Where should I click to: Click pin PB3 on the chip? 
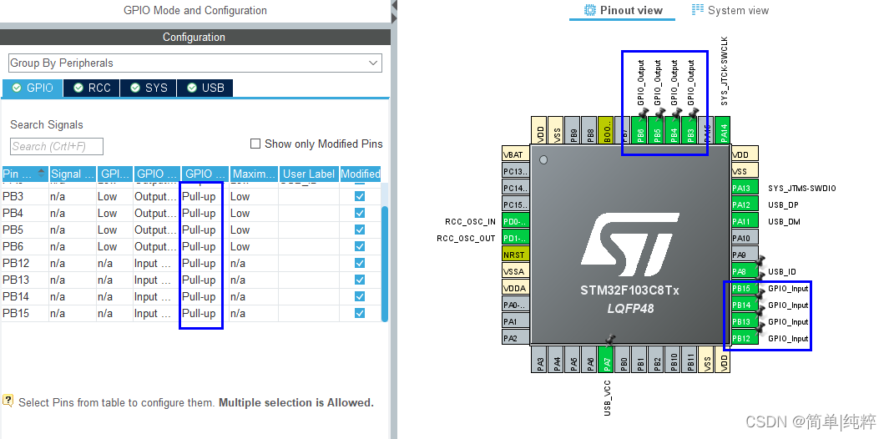point(689,129)
